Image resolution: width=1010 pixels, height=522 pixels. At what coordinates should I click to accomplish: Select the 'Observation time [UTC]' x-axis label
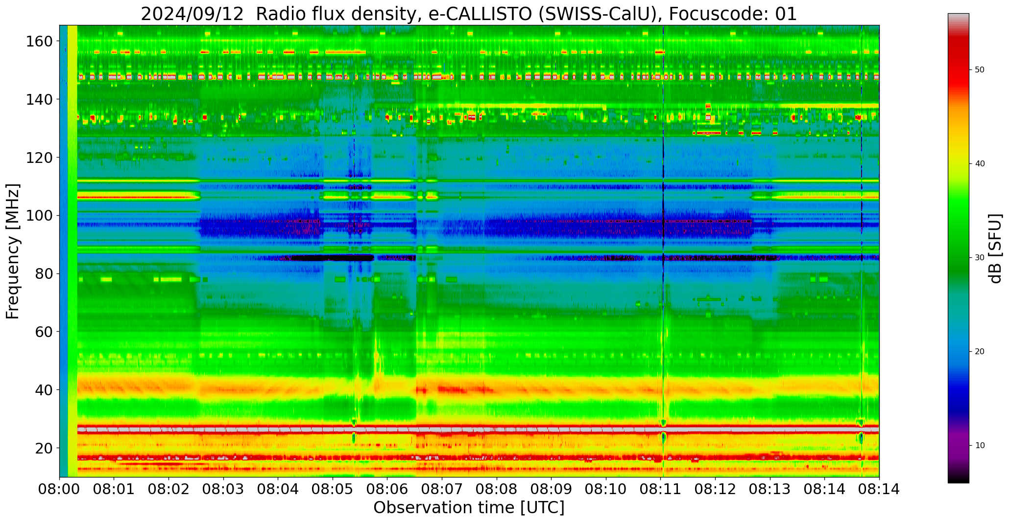tap(469, 508)
